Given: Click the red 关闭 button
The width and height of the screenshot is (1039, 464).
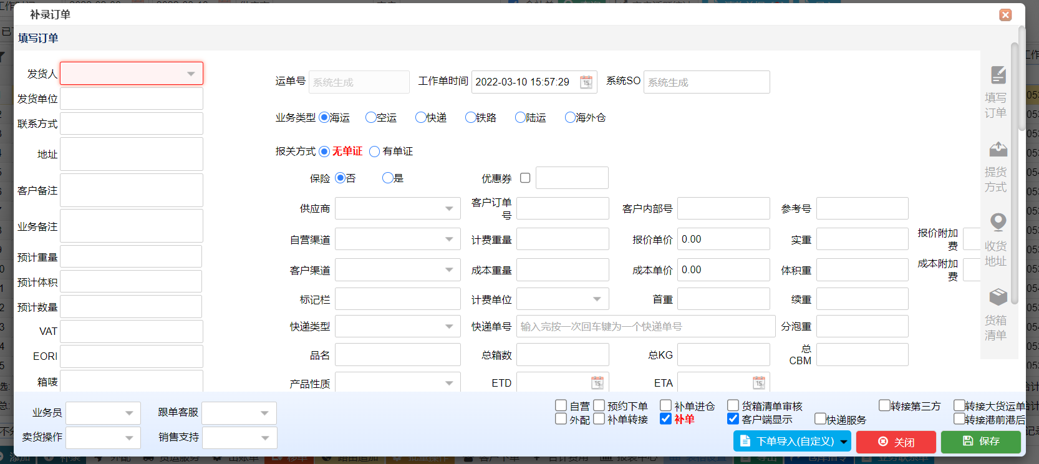Looking at the screenshot, I should [x=896, y=442].
